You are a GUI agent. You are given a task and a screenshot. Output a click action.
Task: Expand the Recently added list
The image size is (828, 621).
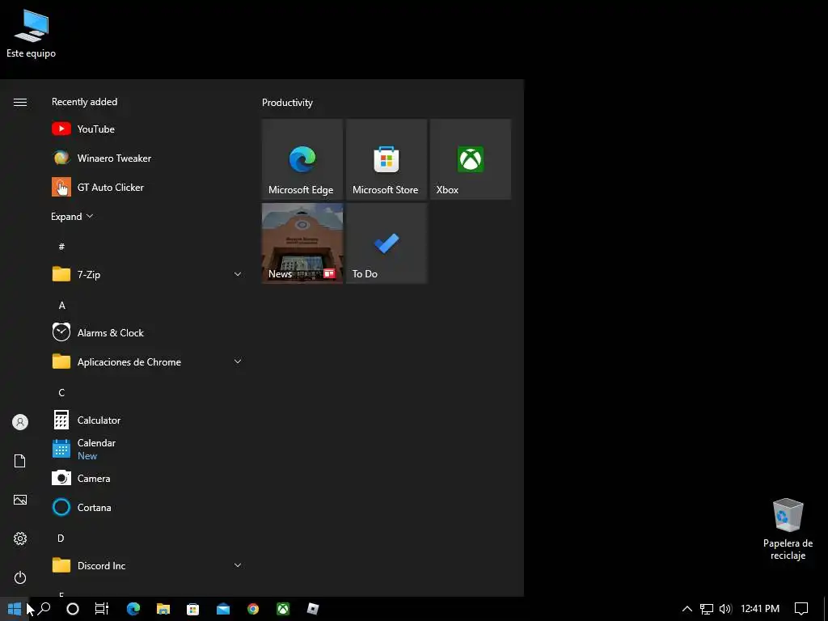point(72,217)
